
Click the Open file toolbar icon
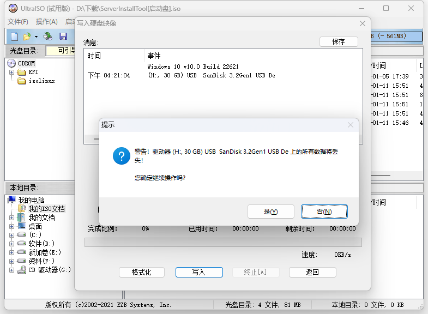click(27, 37)
